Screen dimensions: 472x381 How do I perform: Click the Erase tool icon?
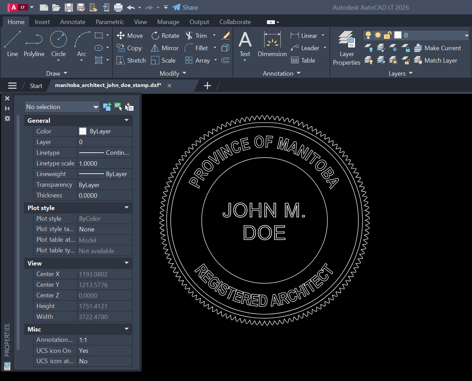(226, 35)
